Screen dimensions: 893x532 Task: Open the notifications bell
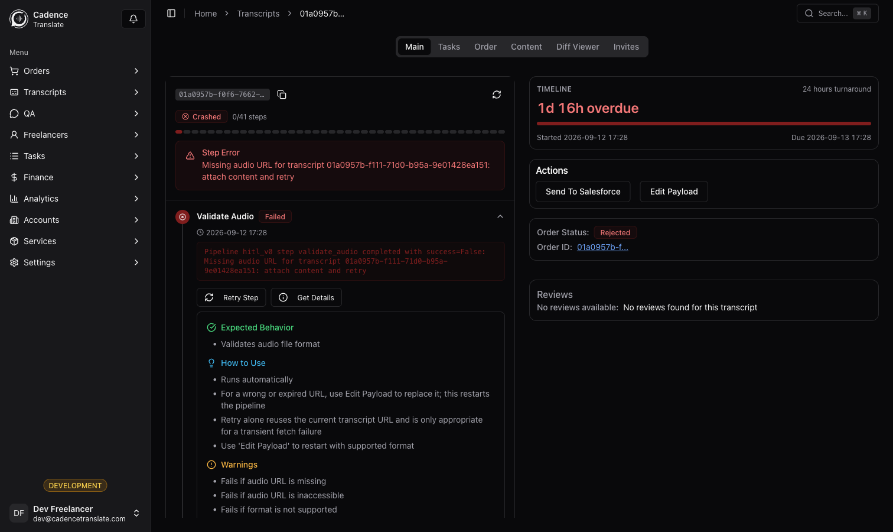[133, 19]
